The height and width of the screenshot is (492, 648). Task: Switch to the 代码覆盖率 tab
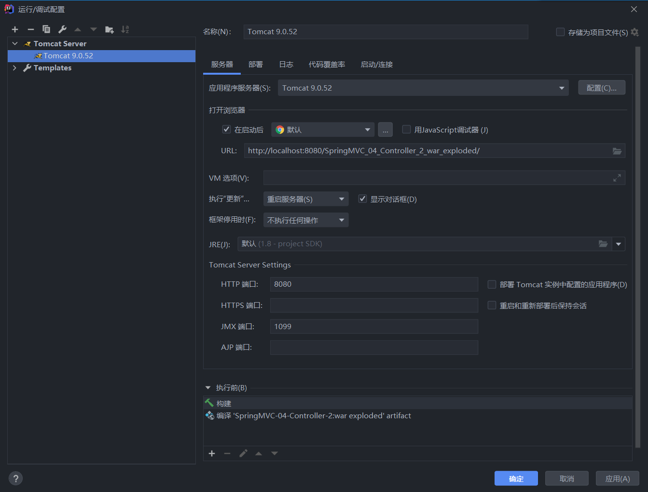click(x=327, y=64)
